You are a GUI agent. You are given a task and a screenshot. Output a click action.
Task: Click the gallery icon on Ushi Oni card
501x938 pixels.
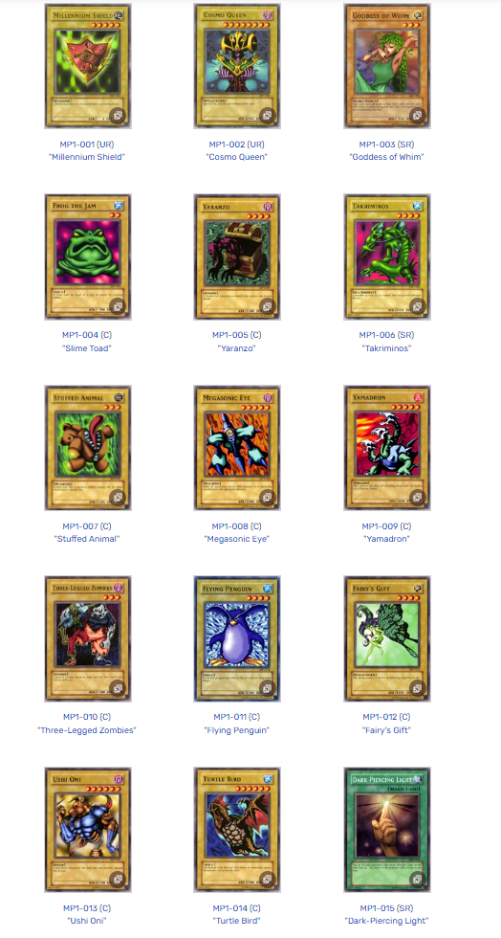click(x=119, y=880)
